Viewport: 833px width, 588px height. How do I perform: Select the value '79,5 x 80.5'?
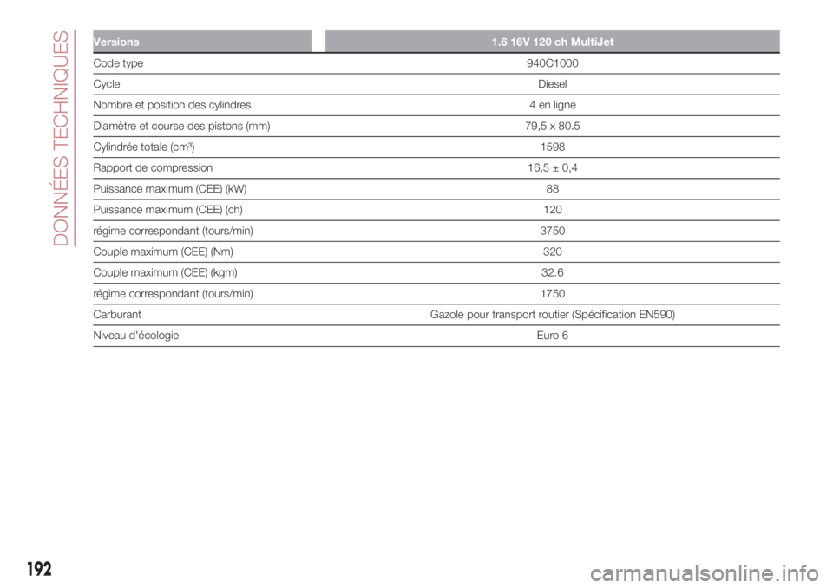[553, 126]
